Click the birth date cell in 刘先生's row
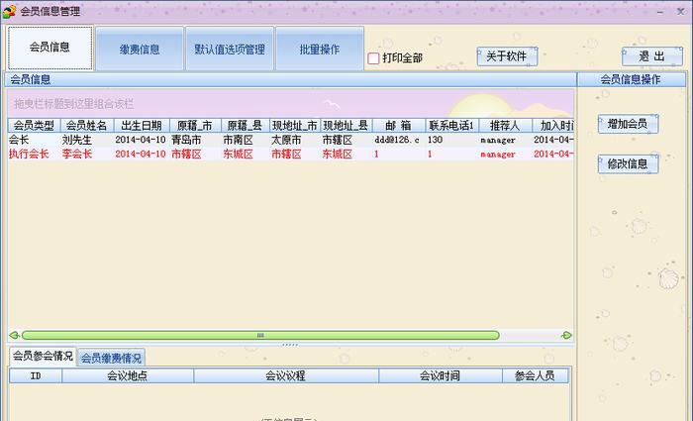This screenshot has height=421, width=693. (x=141, y=140)
